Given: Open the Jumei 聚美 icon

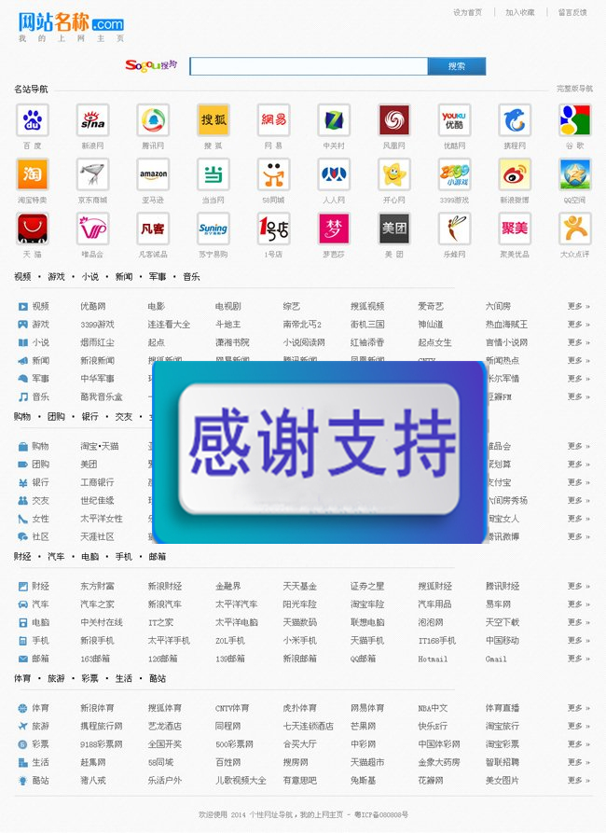Looking at the screenshot, I should (515, 229).
